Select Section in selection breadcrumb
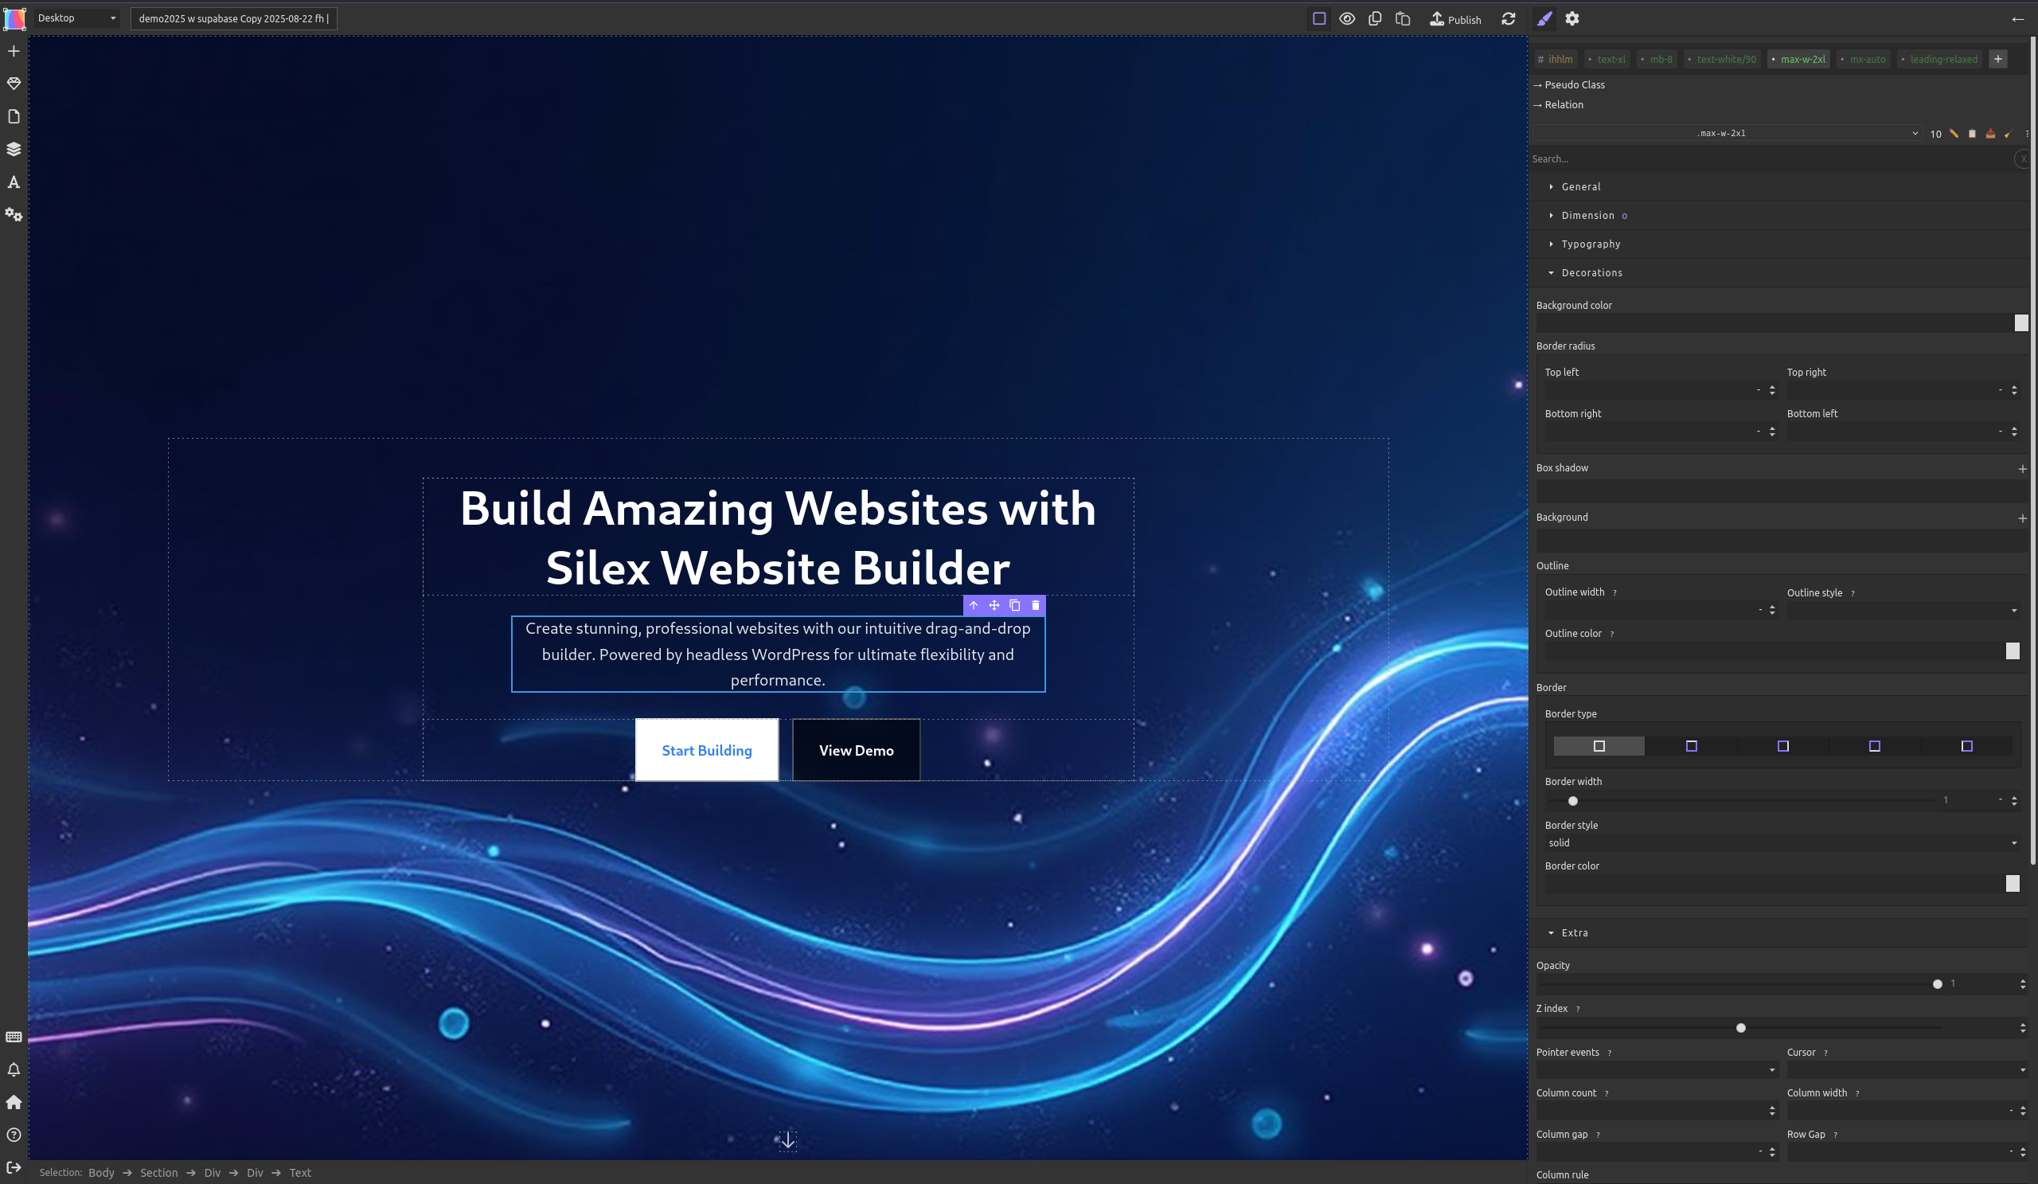2038x1184 pixels. (x=158, y=1173)
